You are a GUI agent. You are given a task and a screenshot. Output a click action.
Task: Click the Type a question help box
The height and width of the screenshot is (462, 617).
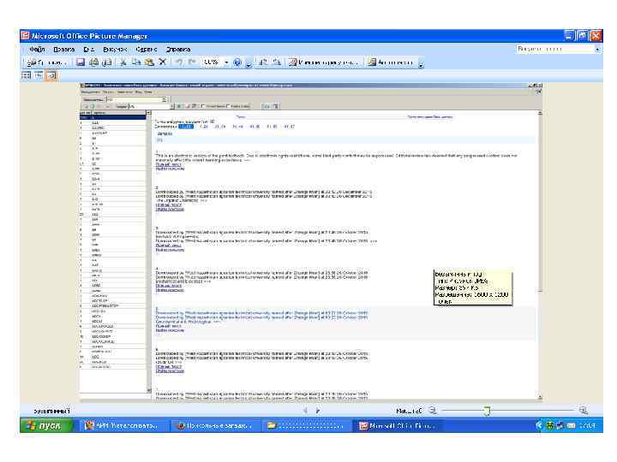[555, 49]
